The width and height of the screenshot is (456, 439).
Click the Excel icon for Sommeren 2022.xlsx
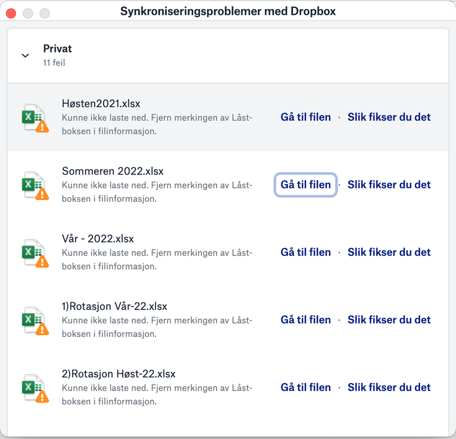tap(34, 185)
